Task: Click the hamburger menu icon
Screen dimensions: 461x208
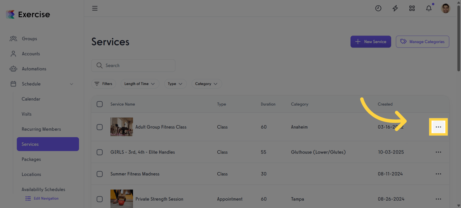Action: point(95,8)
